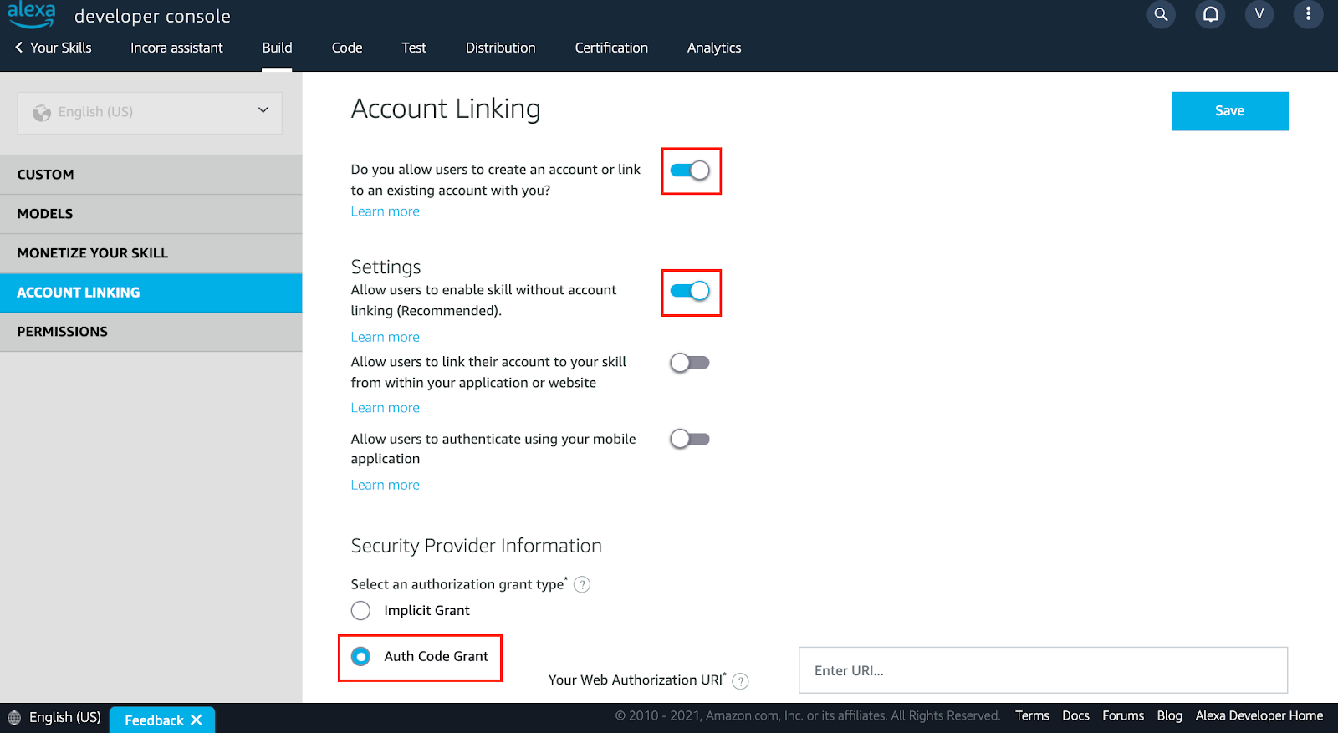Viewport: 1338px width, 733px height.
Task: Open the vertical three-dots options menu
Action: [x=1308, y=14]
